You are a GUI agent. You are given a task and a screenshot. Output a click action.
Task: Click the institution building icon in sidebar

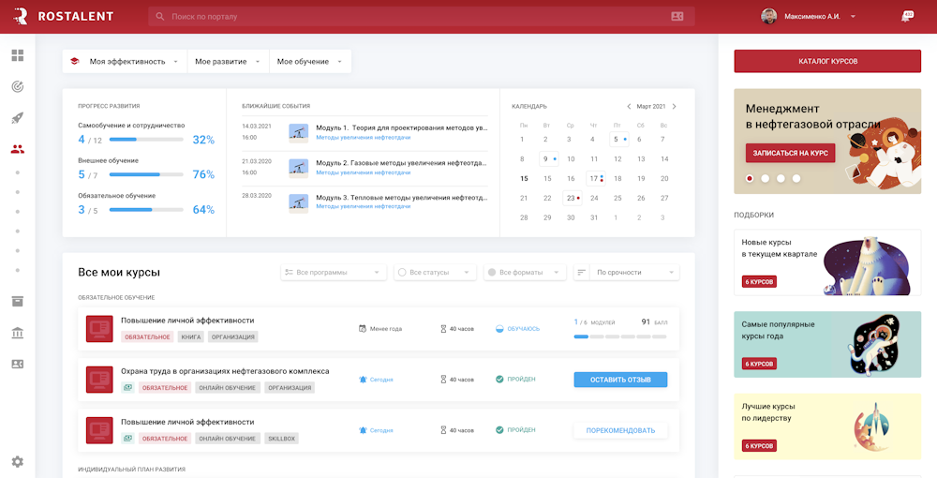[17, 333]
